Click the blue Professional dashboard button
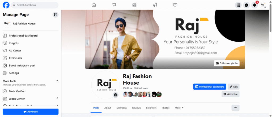This screenshot has width=272, height=117. point(210,87)
